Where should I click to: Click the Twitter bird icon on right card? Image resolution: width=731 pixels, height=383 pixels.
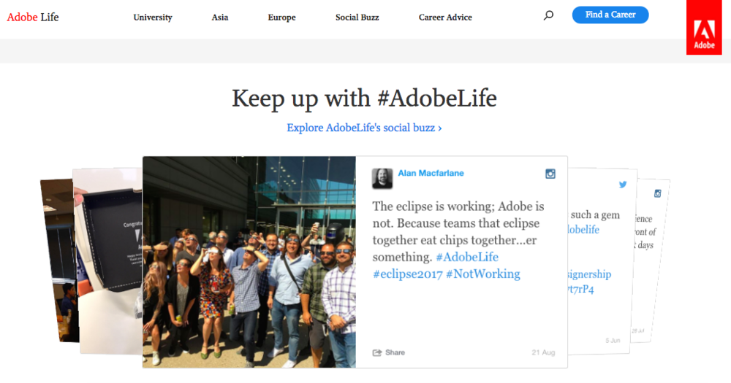(x=623, y=185)
